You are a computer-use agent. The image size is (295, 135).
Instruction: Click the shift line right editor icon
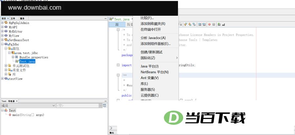tap(204, 24)
